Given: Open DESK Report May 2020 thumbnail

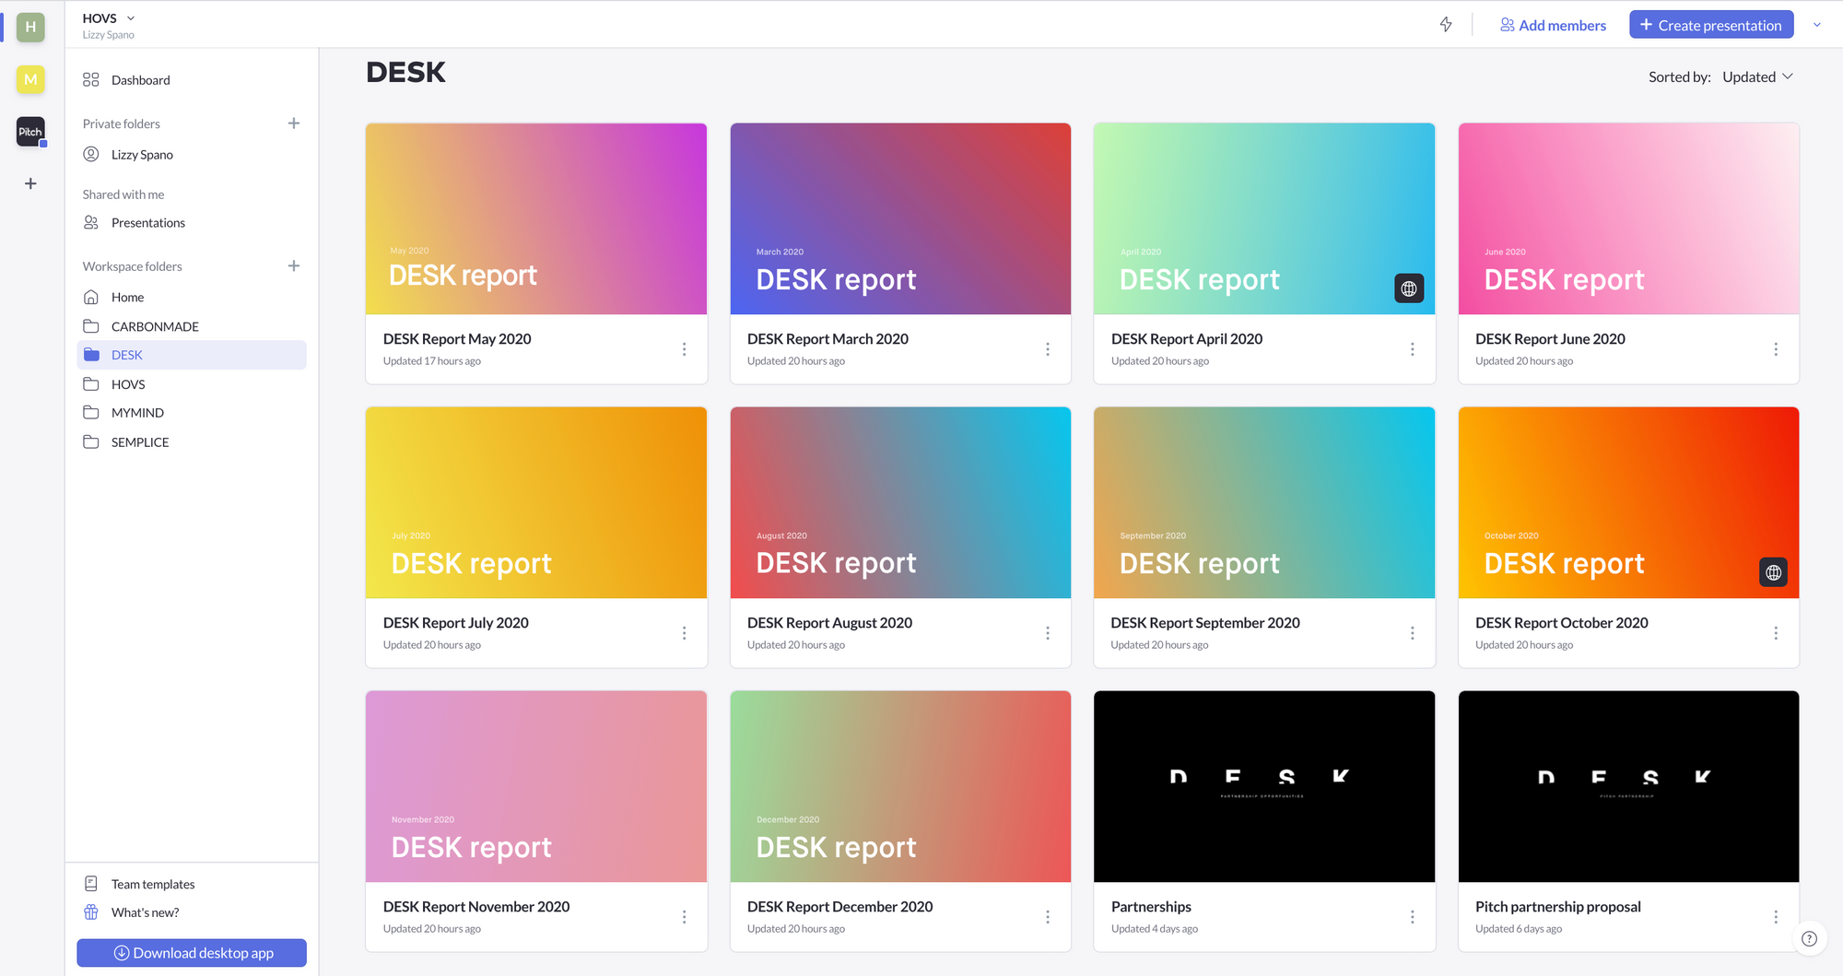Looking at the screenshot, I should coord(536,219).
